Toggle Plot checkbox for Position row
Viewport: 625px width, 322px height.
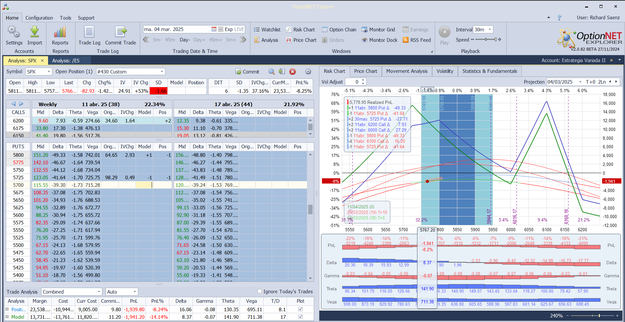300,309
